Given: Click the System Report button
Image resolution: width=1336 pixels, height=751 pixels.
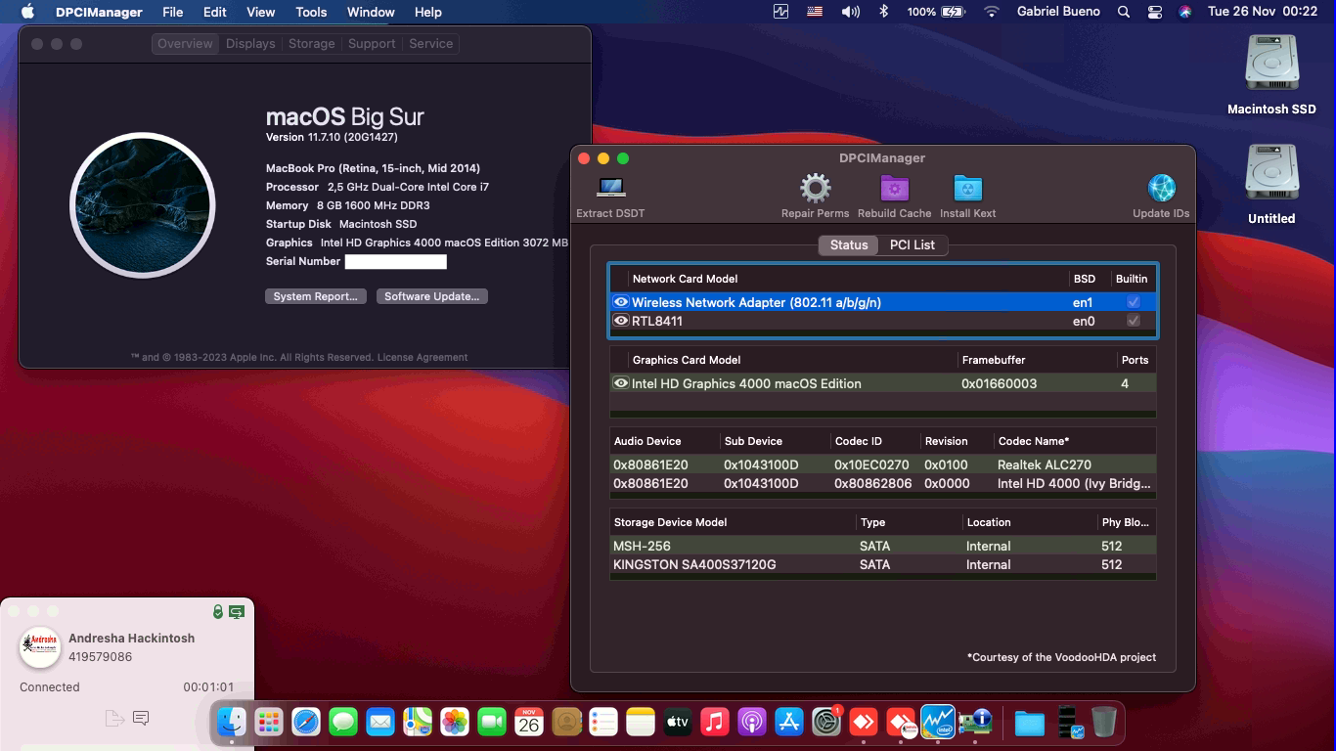Looking at the screenshot, I should coord(315,295).
